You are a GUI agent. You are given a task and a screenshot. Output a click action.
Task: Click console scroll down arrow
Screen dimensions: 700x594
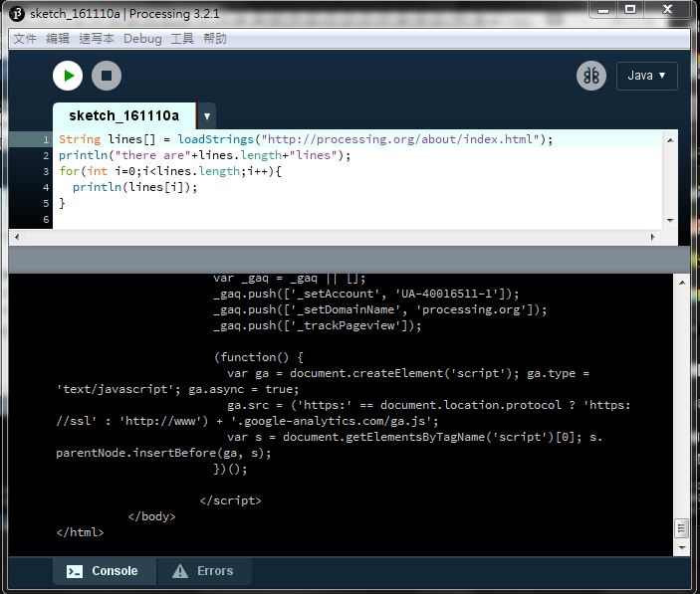[682, 547]
